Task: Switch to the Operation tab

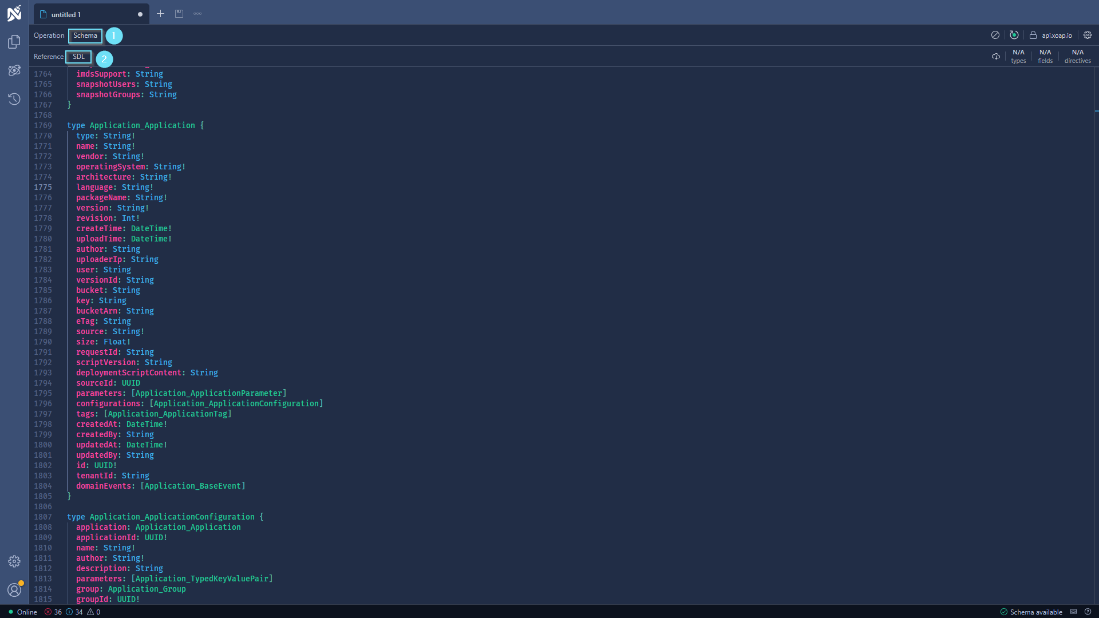Action: tap(49, 35)
